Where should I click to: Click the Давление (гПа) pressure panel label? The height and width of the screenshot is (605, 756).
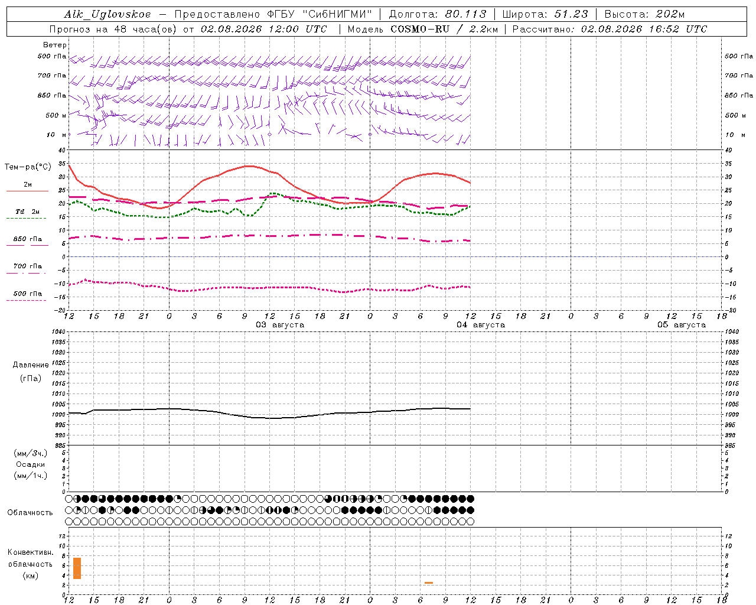pos(31,372)
